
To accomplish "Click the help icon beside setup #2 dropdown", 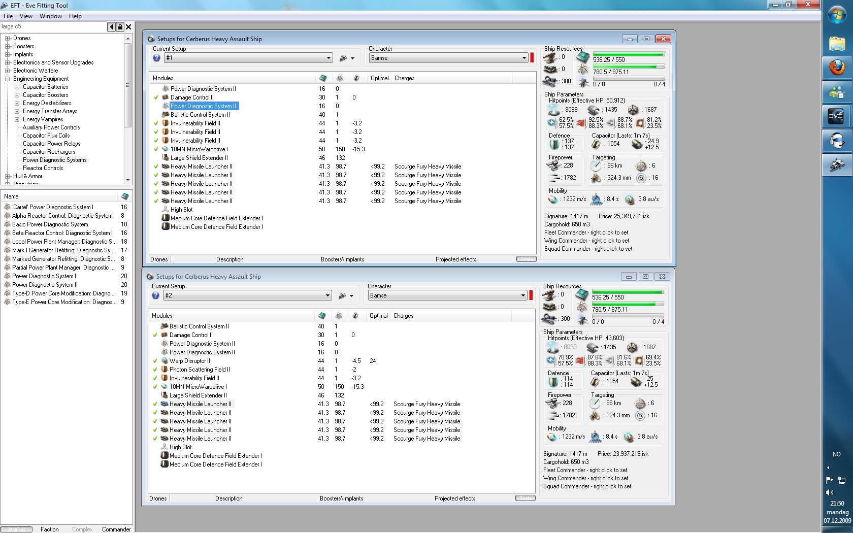I will pos(156,295).
